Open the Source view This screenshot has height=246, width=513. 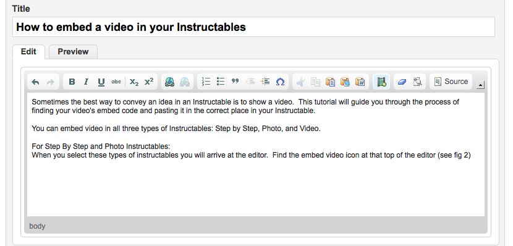pos(451,82)
